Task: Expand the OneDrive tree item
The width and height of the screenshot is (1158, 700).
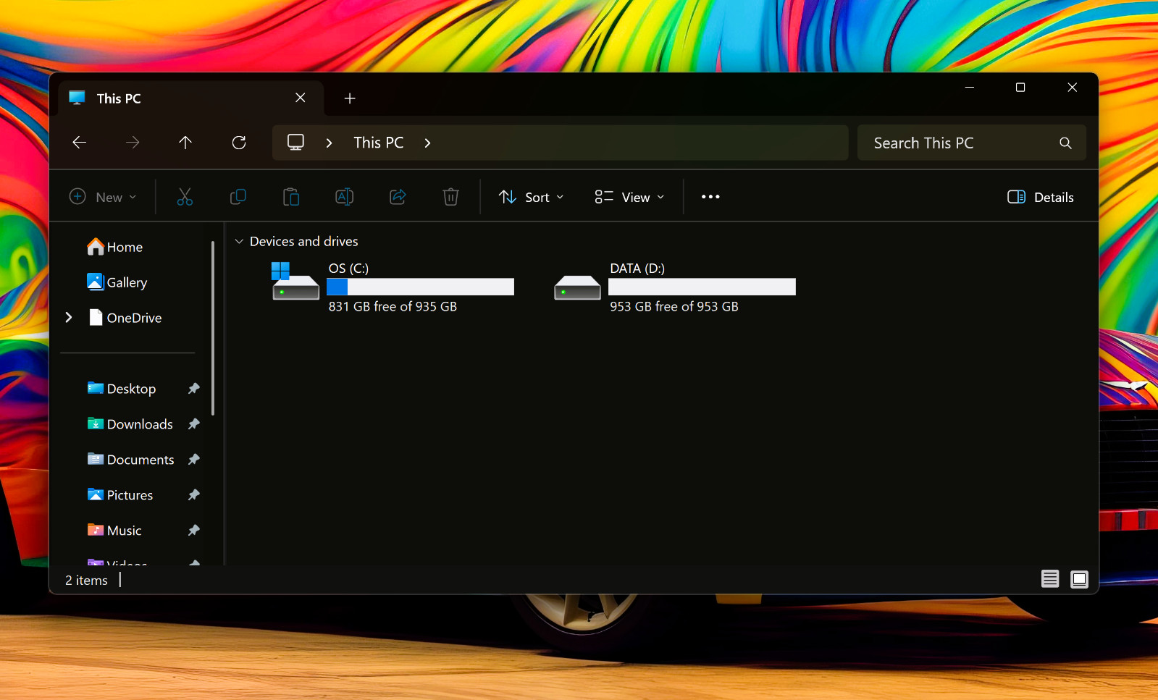Action: (69, 317)
